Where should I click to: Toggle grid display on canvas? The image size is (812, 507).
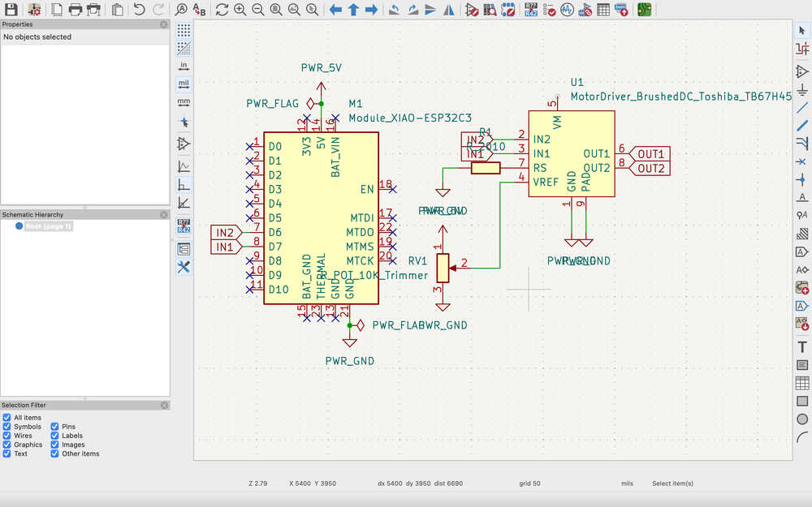[x=184, y=30]
